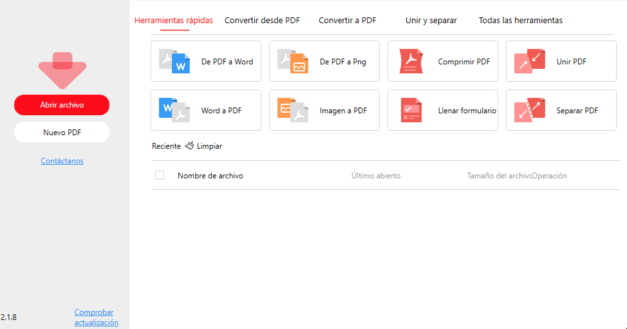Click the De PDF a Word icon

174,61
